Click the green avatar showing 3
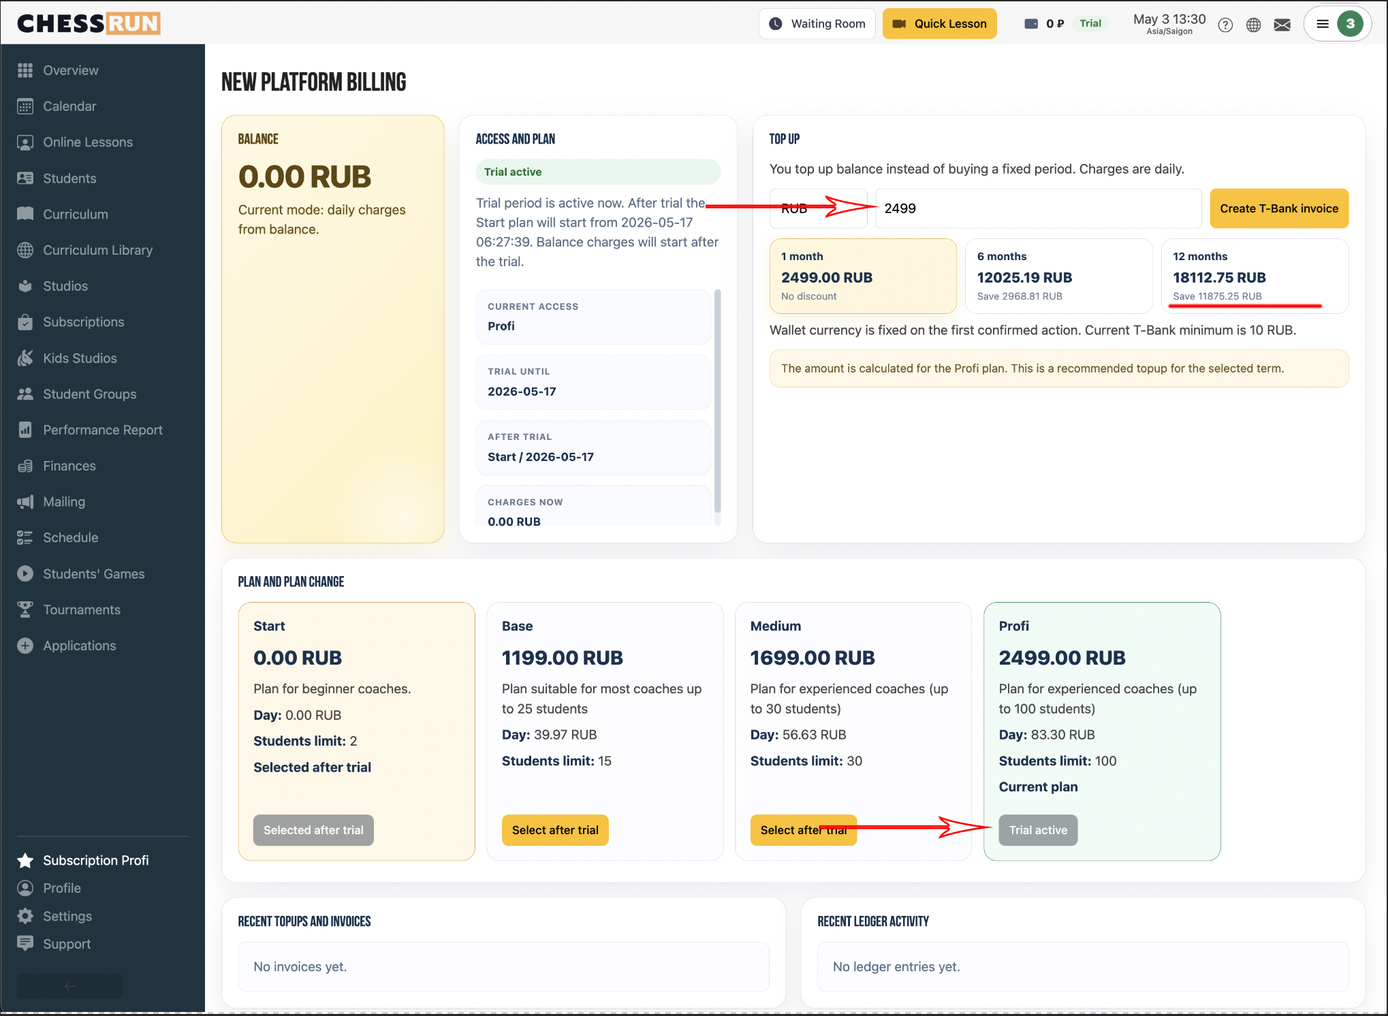 coord(1350,24)
